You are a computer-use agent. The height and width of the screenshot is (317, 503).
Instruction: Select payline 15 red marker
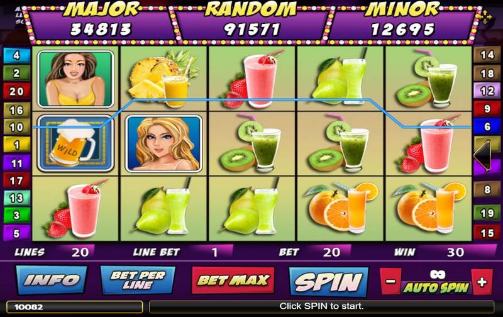click(487, 233)
